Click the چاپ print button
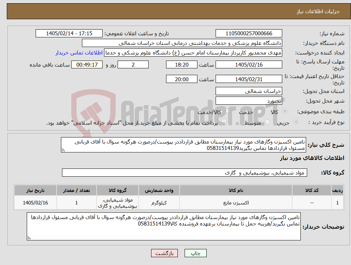351x265 pixels. [195, 253]
